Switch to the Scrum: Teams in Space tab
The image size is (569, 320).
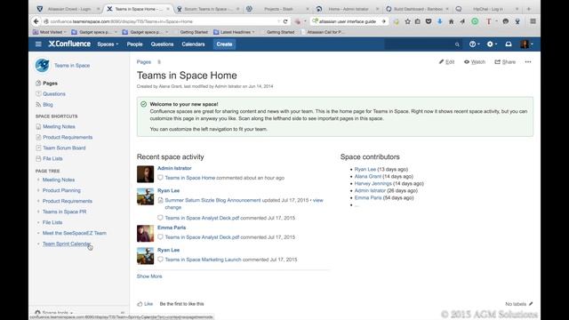tap(207, 9)
